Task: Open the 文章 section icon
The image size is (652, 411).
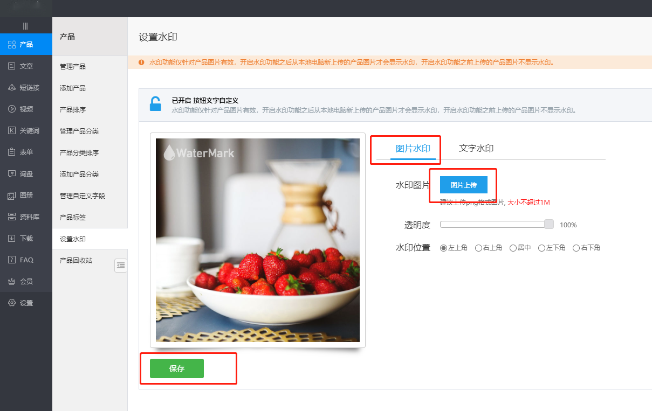Action: [12, 66]
